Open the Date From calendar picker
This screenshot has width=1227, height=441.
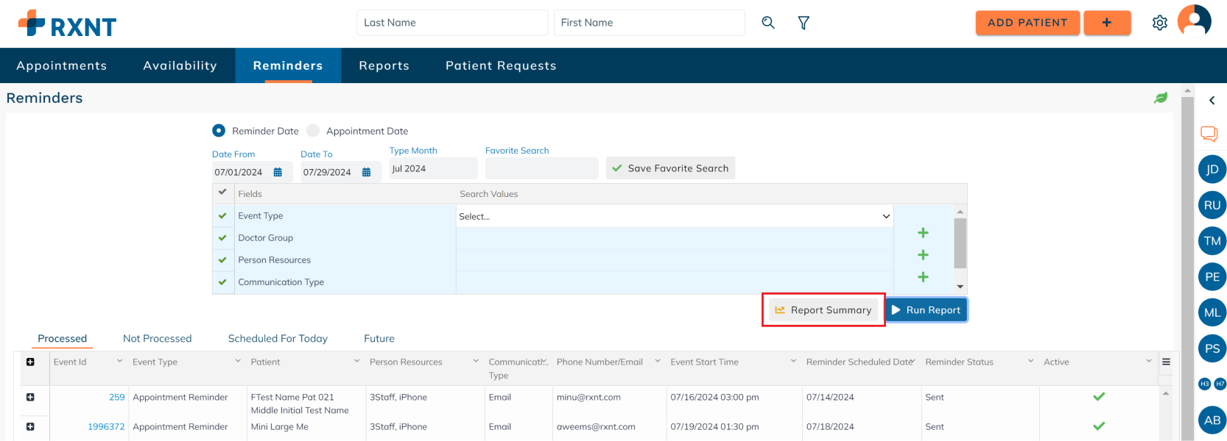tap(278, 172)
